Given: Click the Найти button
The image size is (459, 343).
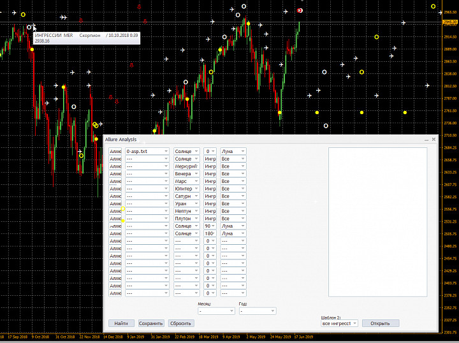Looking at the screenshot, I should pos(121,323).
